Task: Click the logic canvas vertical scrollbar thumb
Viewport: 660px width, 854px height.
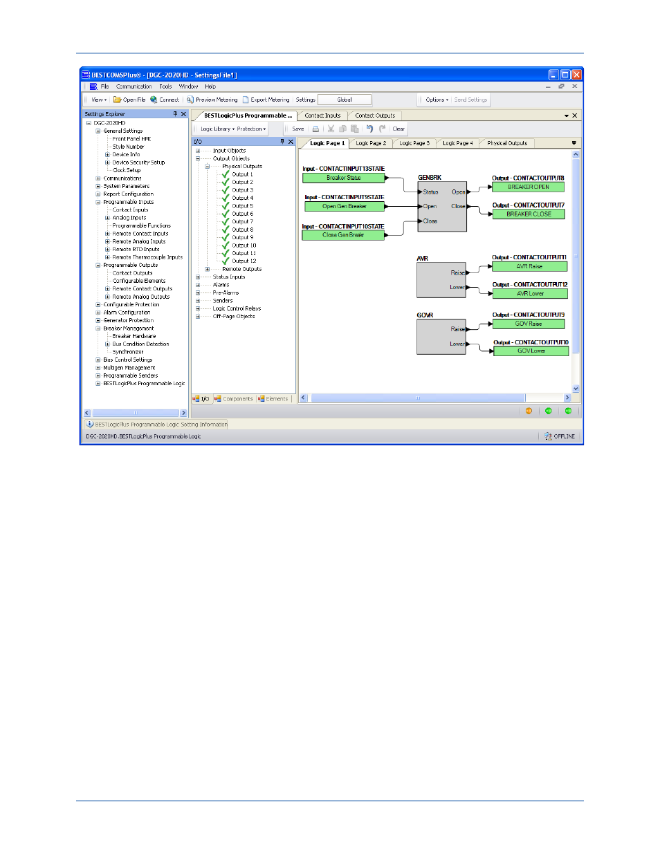Action: (x=575, y=256)
